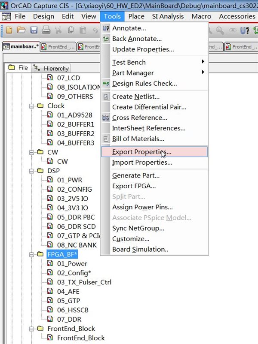Image resolution: width=258 pixels, height=344 pixels.
Task: Click the Save diskette toolbar icon
Action: pos(34,30)
